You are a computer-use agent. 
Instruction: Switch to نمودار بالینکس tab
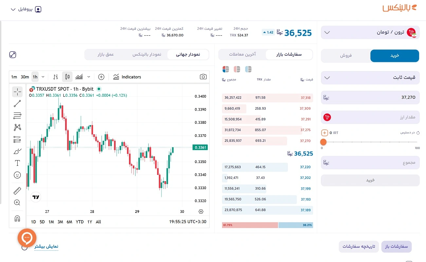[147, 54]
